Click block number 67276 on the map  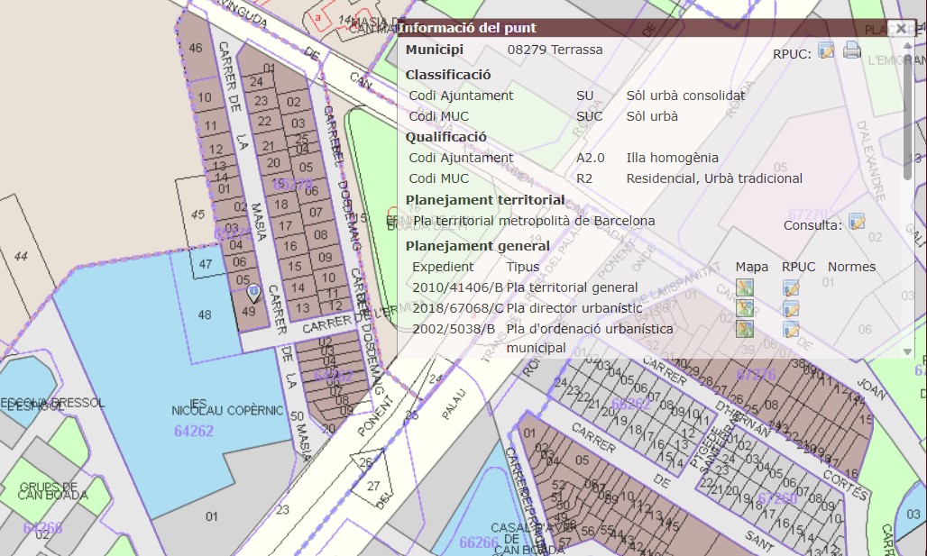tap(757, 375)
